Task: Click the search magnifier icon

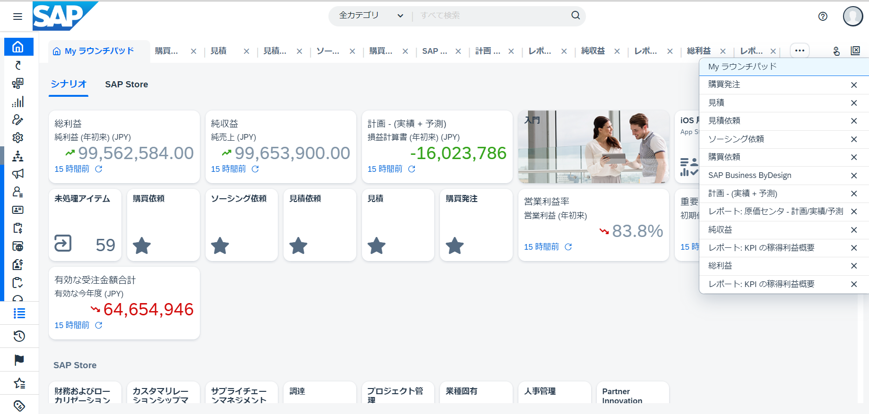Action: click(575, 15)
